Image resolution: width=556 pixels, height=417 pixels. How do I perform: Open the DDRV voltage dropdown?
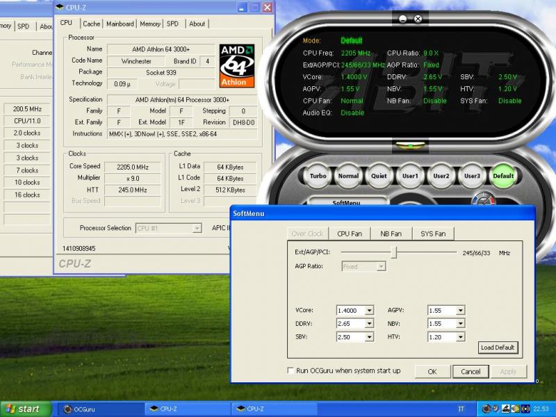369,324
